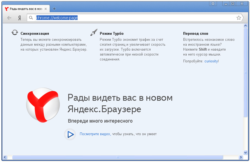Click the Синхронизация sync arrows icon
The height and width of the screenshot is (162, 250).
[15, 32]
